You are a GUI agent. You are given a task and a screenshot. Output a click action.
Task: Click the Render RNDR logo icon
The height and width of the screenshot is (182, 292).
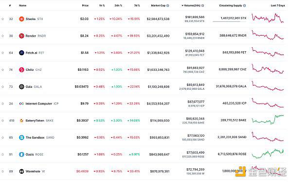coord(21,36)
